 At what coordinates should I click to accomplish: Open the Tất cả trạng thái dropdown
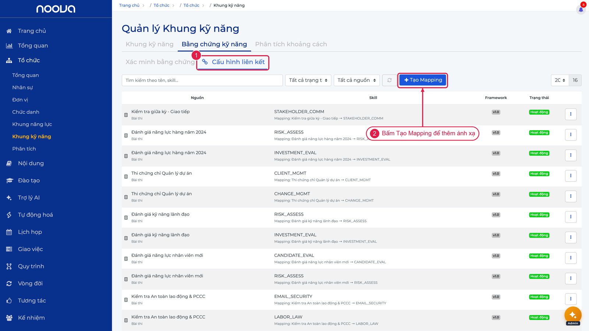(x=308, y=80)
